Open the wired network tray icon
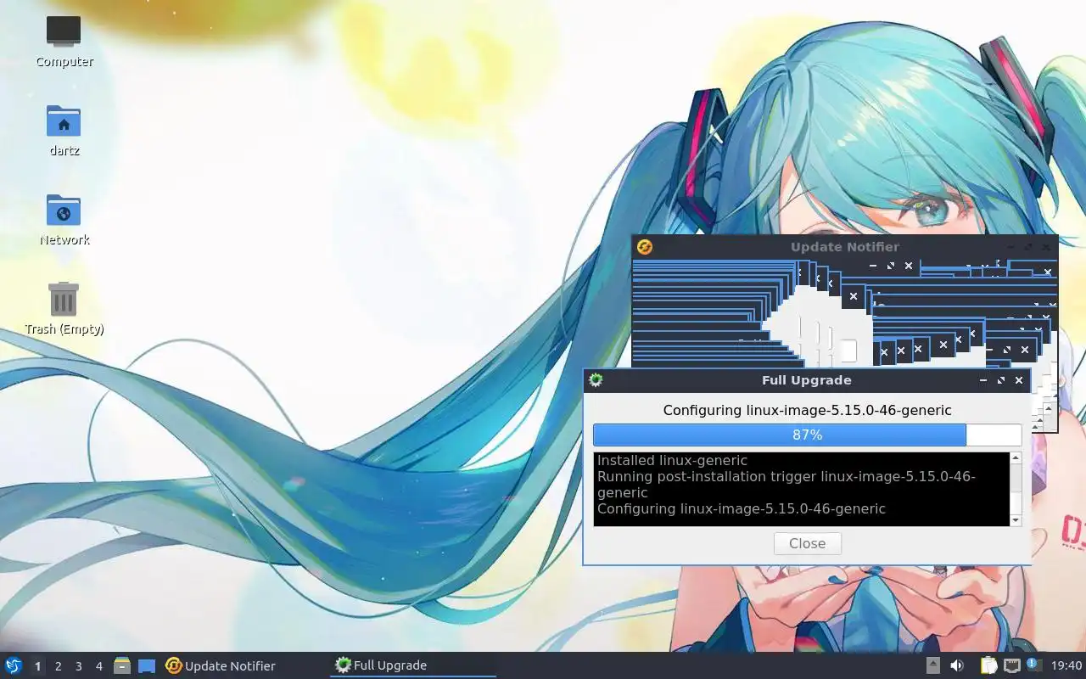 click(x=1011, y=665)
